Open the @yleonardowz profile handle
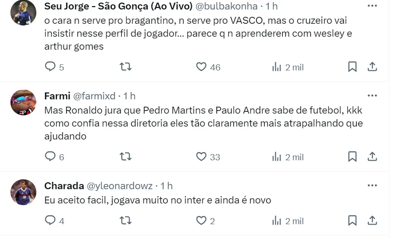Viewport: 397px width, 238px height. pos(120,186)
